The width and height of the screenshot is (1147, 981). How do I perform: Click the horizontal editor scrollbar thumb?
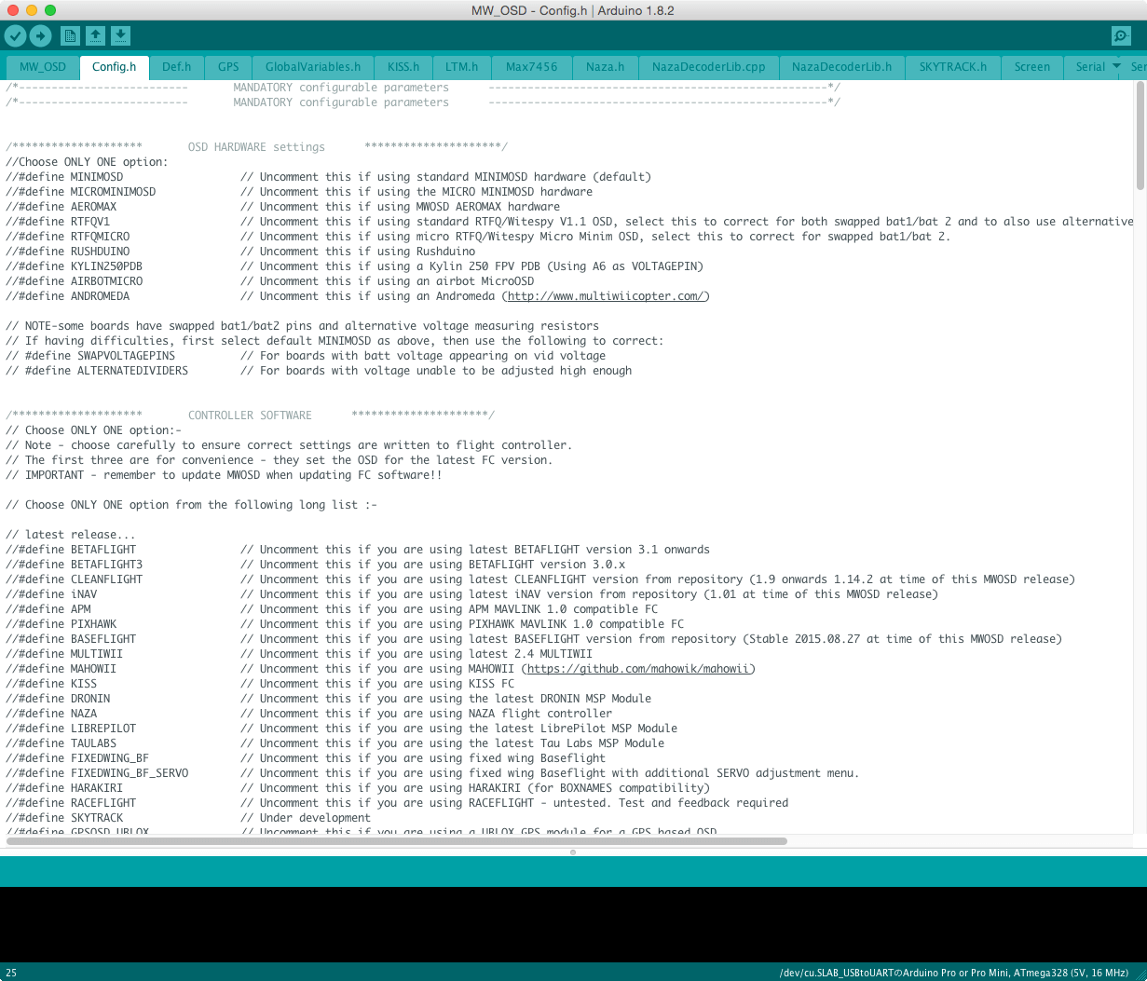397,840
